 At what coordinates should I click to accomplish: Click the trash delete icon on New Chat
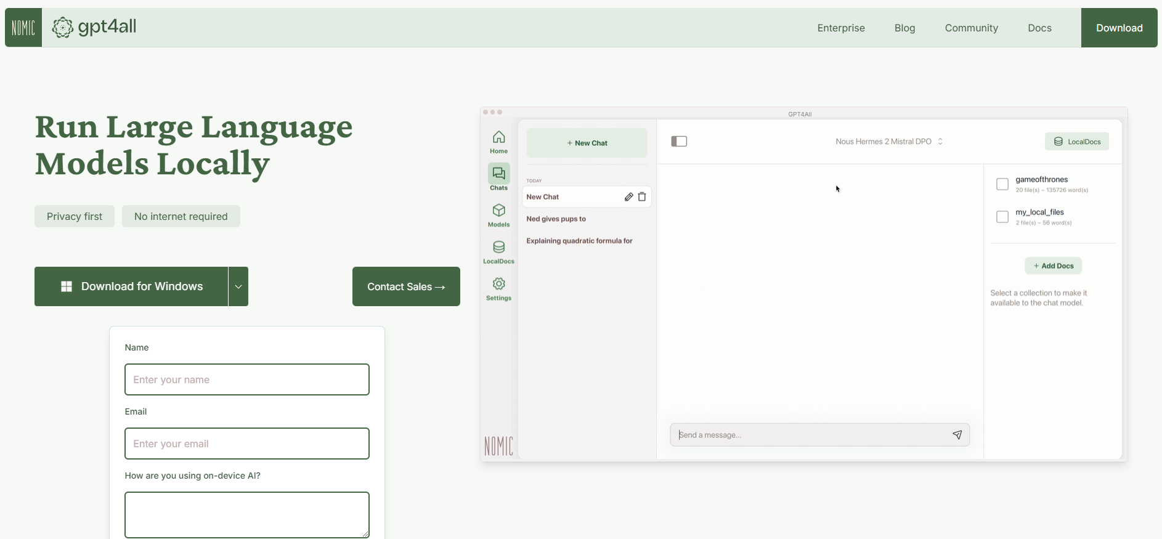642,197
